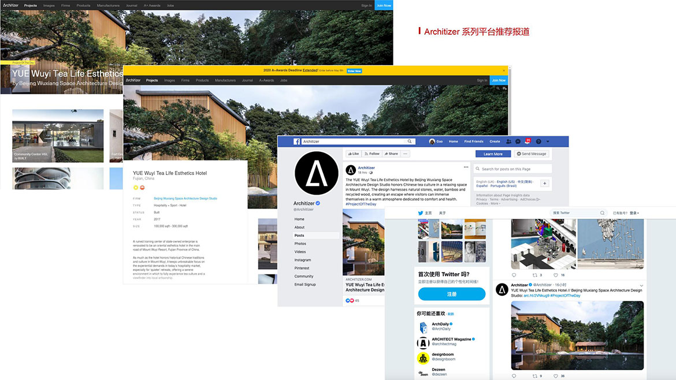Click the Twitter search field
676x380 pixels.
tap(578, 213)
